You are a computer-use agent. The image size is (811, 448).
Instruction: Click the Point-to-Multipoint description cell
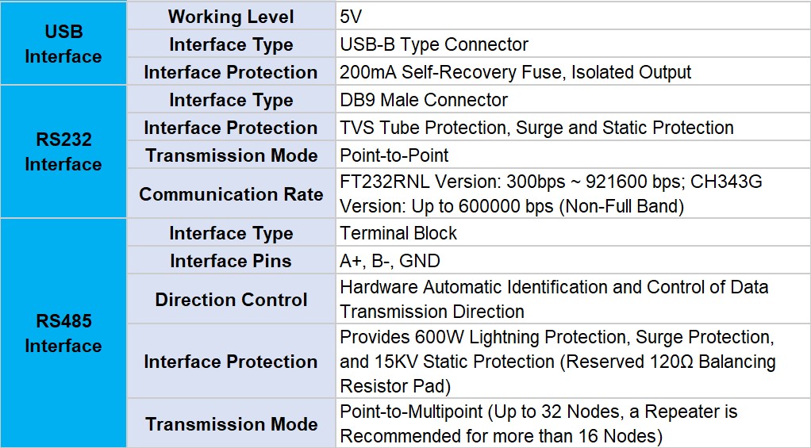(571, 424)
